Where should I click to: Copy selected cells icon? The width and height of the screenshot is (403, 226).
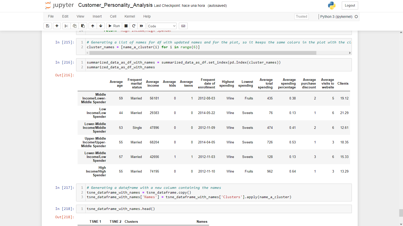[75, 26]
